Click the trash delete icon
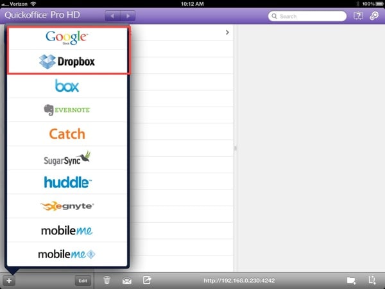 [x=107, y=280]
